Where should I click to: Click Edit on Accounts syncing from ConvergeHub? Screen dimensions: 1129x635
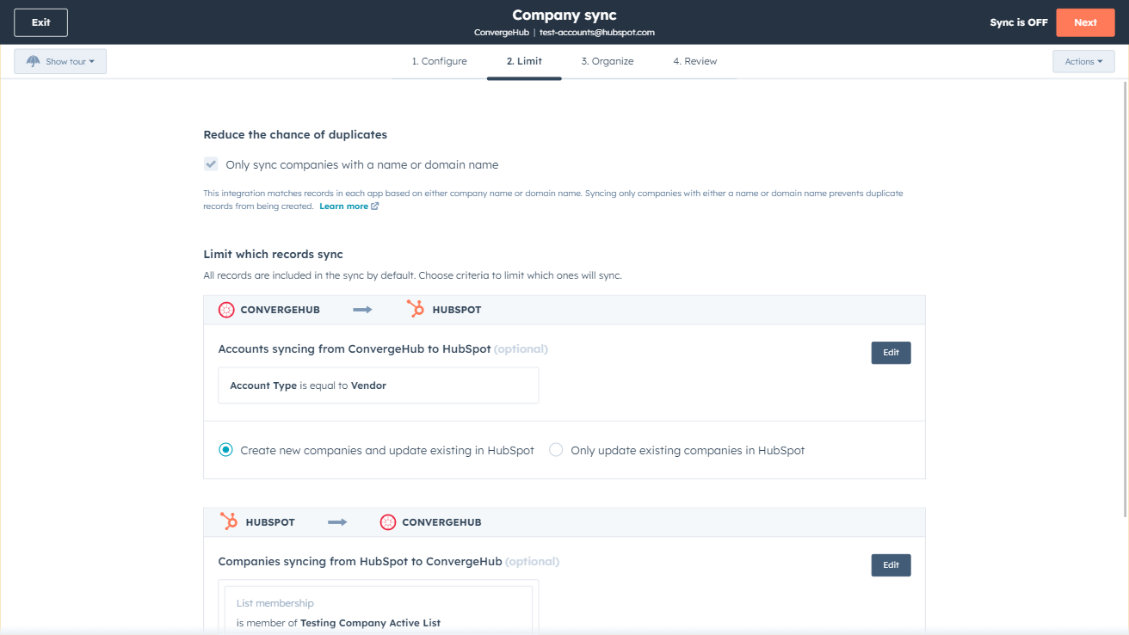pos(891,353)
